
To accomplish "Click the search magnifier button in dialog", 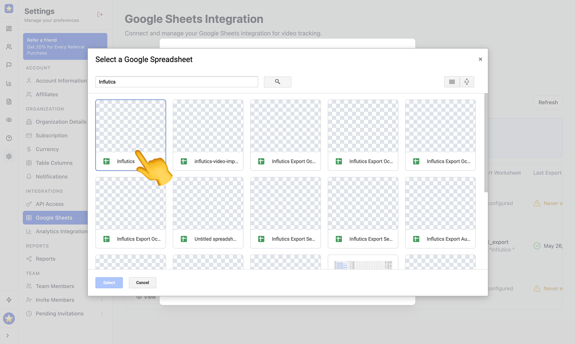I will pyautogui.click(x=277, y=82).
